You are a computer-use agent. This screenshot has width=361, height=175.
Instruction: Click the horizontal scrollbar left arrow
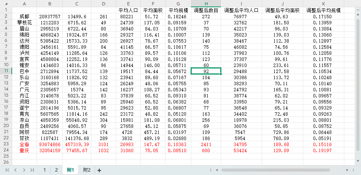point(216,170)
